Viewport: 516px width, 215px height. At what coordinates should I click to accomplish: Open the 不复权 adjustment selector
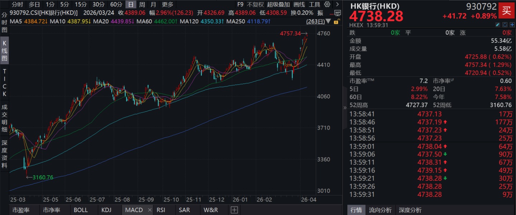point(255,5)
